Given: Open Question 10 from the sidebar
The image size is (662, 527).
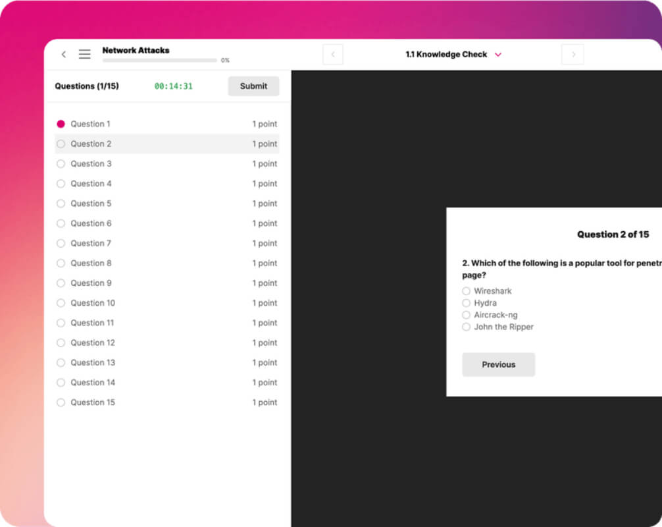Looking at the screenshot, I should click(166, 302).
